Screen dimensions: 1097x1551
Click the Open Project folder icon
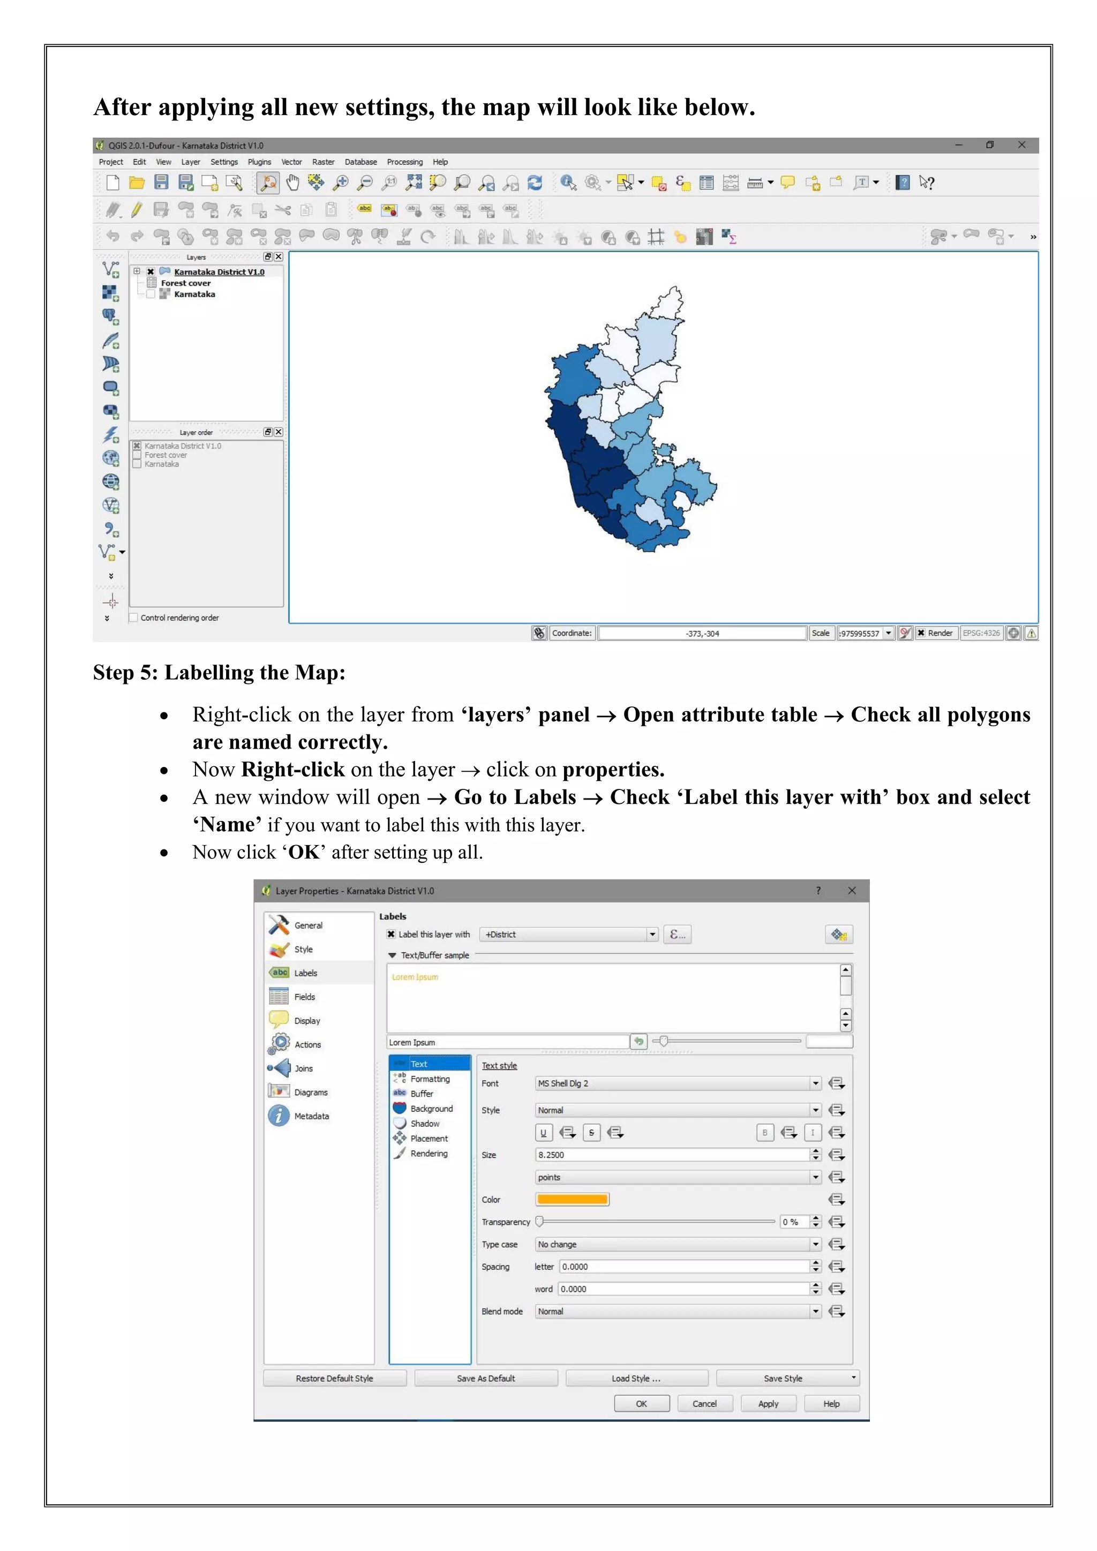coord(137,183)
